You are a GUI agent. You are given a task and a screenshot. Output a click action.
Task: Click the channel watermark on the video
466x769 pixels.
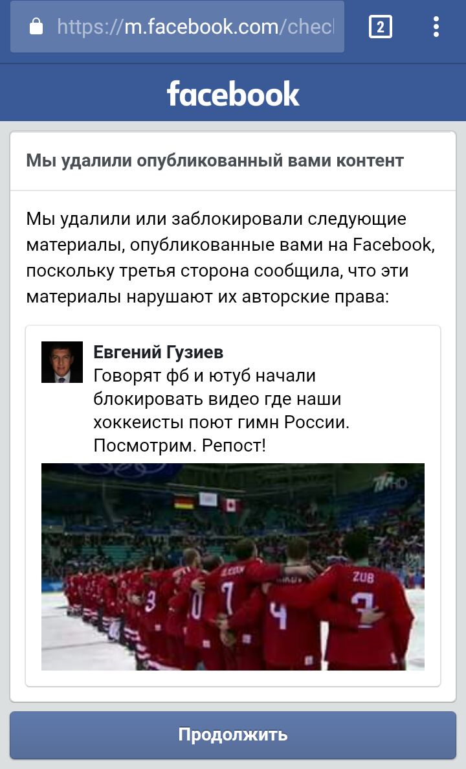point(390,483)
